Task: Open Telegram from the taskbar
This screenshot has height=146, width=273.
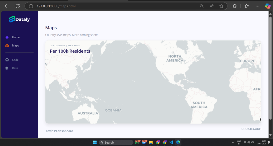Action: pyautogui.click(x=144, y=142)
